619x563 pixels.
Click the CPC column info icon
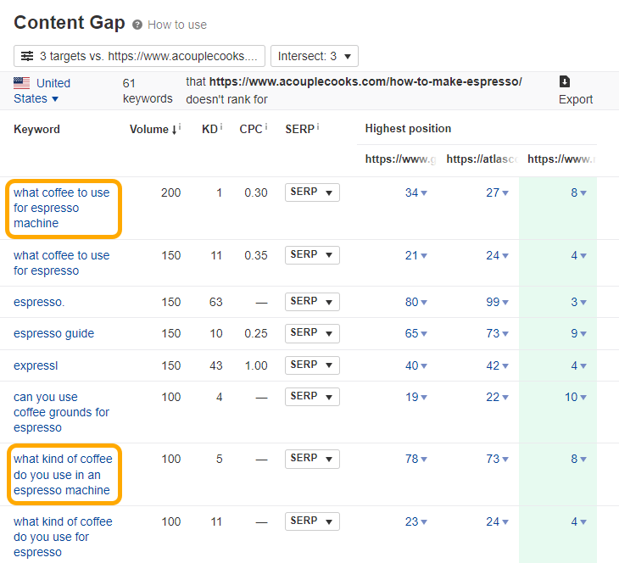[x=267, y=127]
